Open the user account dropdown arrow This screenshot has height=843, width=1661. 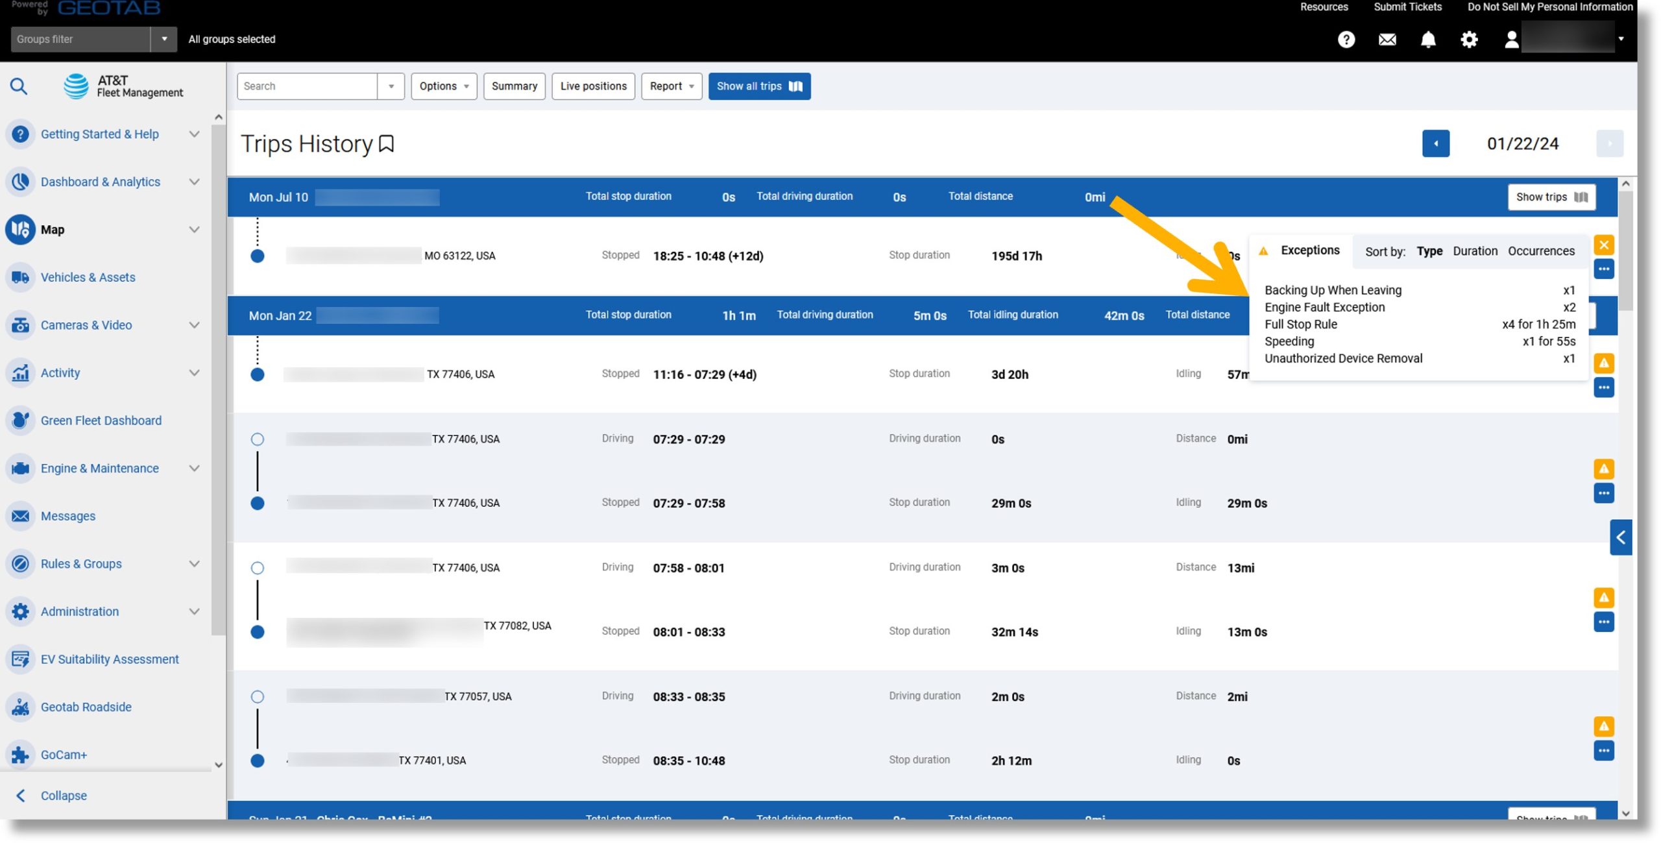[x=1621, y=39]
